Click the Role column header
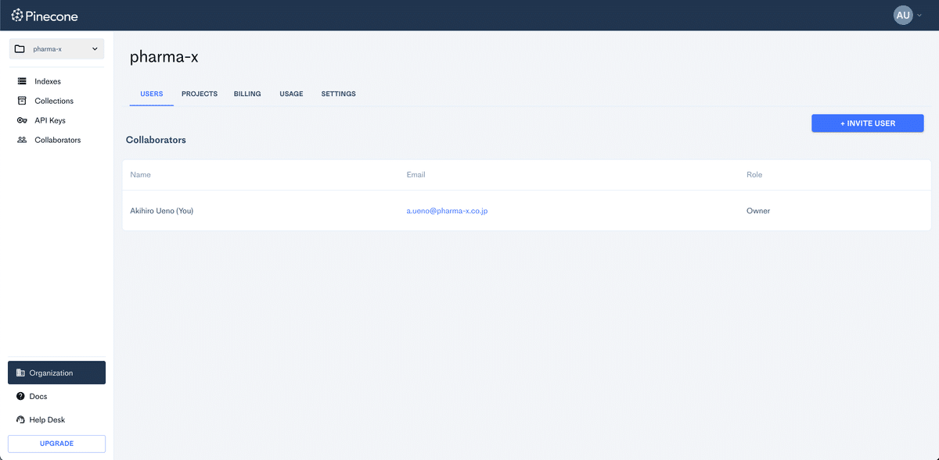This screenshot has height=460, width=939. pyautogui.click(x=754, y=175)
